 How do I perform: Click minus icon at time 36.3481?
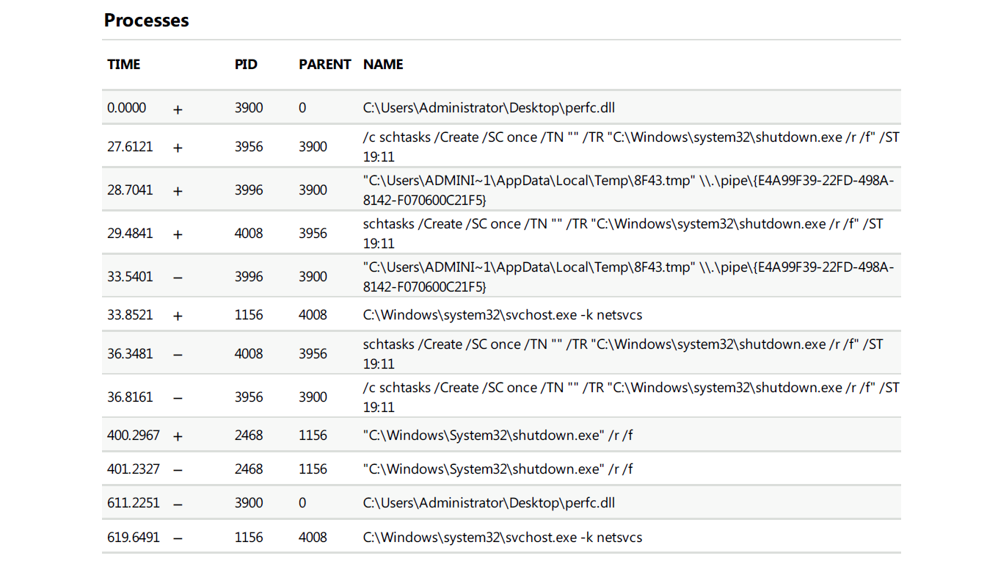178,355
